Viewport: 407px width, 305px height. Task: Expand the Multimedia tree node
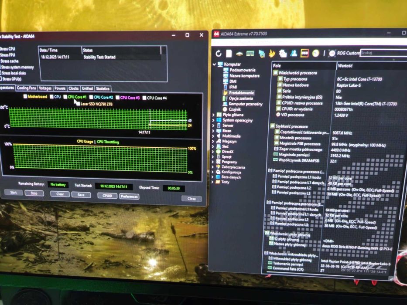[213, 136]
